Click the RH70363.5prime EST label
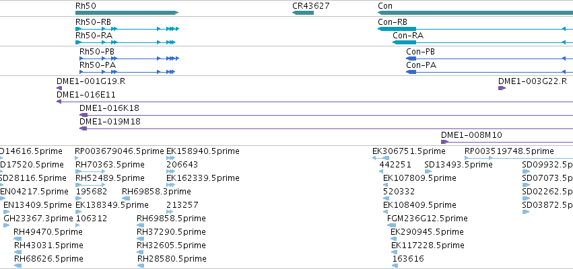The height and width of the screenshot is (269, 573). pyautogui.click(x=110, y=165)
